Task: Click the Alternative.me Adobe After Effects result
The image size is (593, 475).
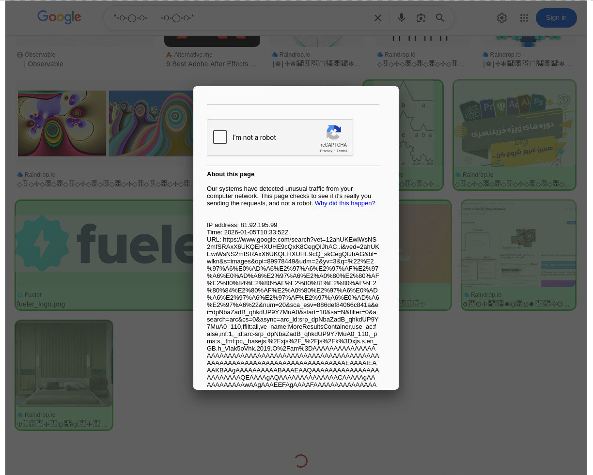Action: click(x=211, y=64)
